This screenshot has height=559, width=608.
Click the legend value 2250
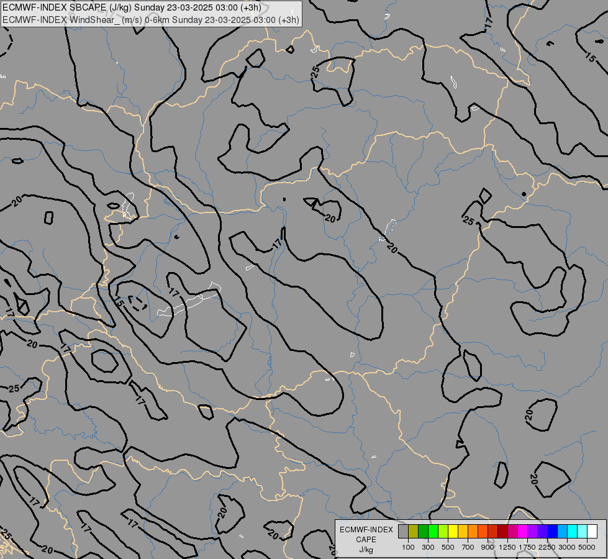547,547
